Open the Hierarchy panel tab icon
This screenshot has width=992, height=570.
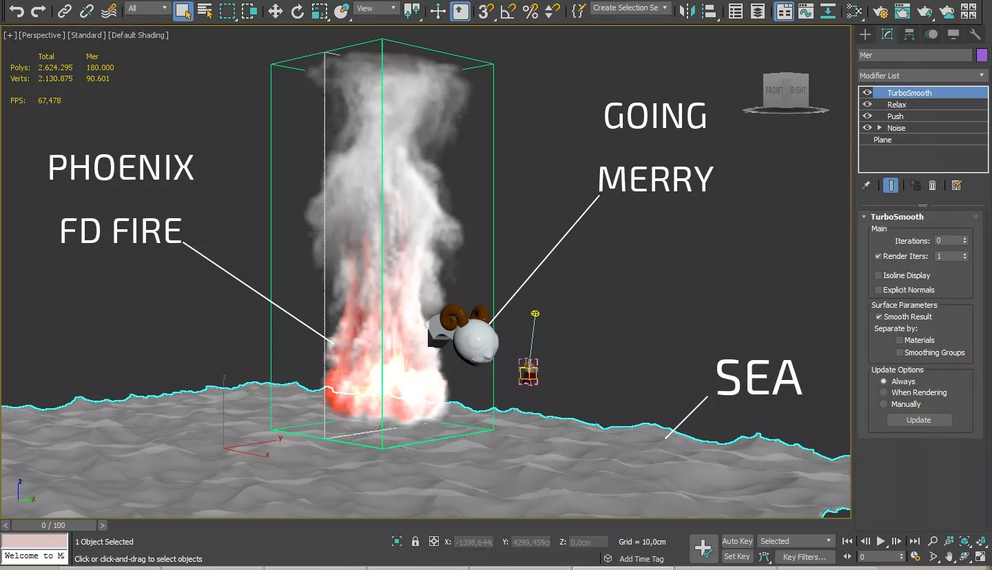(x=909, y=34)
